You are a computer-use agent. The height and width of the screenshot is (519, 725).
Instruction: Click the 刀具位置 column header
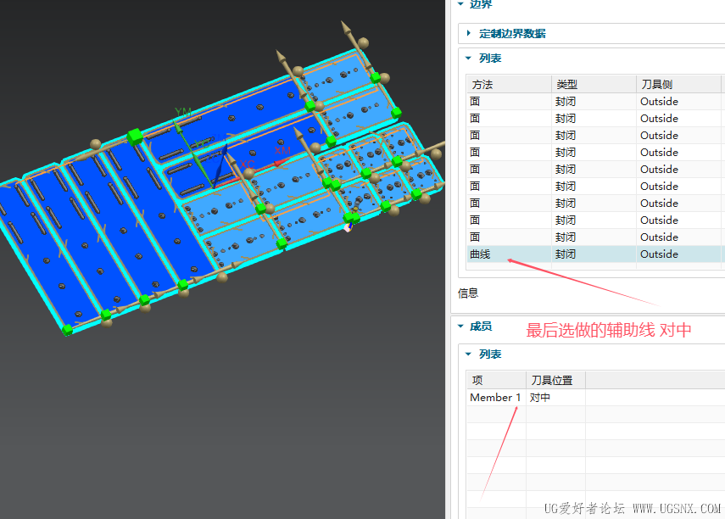coord(555,380)
